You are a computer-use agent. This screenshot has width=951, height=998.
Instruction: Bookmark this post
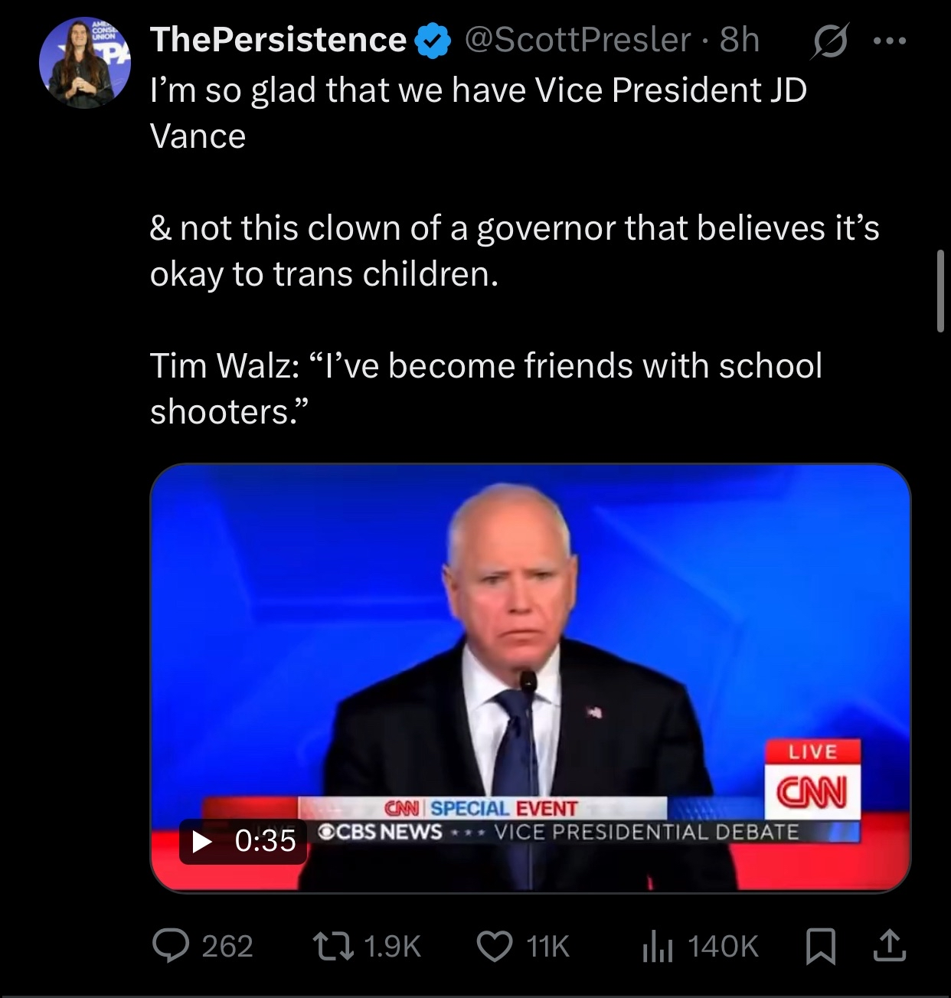822,946
